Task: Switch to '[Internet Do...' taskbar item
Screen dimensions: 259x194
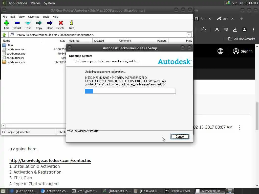Action: point(117,191)
